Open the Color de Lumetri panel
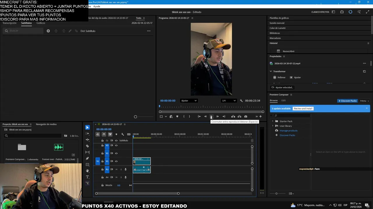Viewport: 373px width, 209px height. click(x=278, y=28)
